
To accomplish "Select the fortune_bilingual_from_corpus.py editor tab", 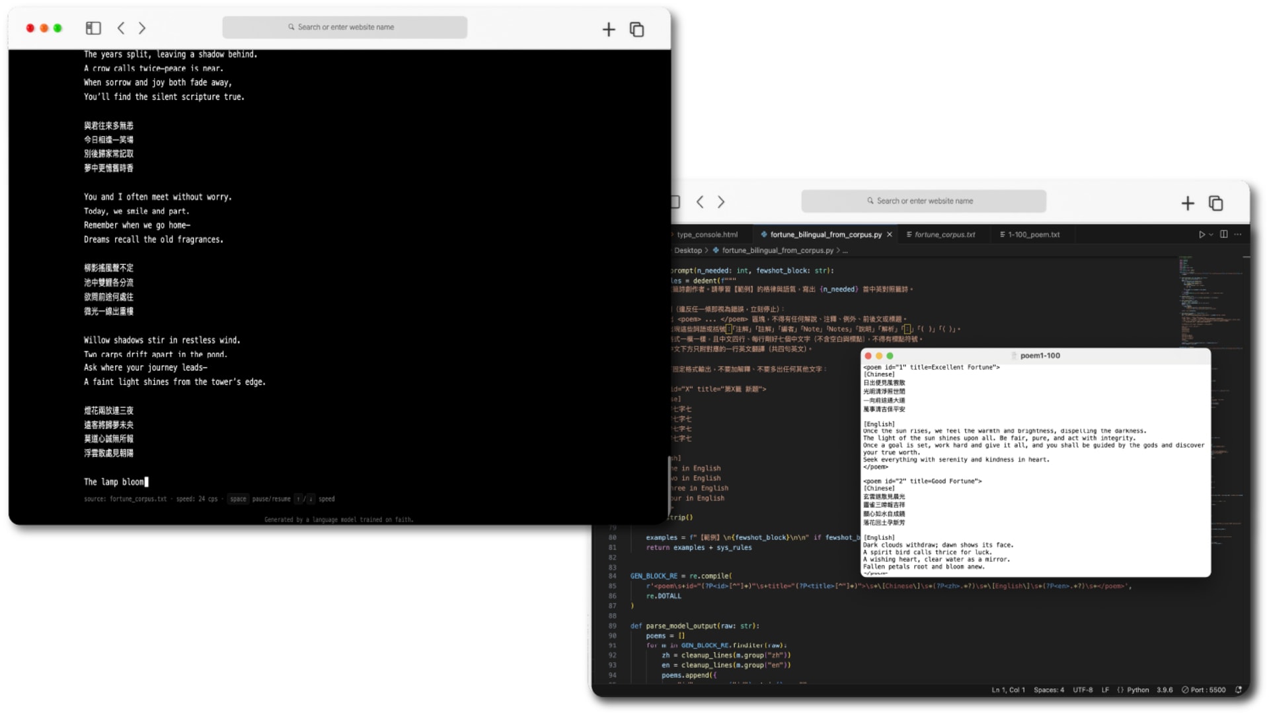I will (826, 234).
